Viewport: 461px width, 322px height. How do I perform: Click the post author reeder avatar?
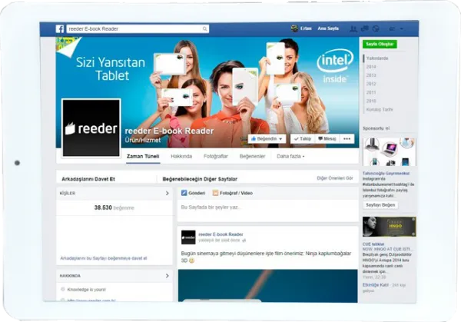[x=188, y=237]
